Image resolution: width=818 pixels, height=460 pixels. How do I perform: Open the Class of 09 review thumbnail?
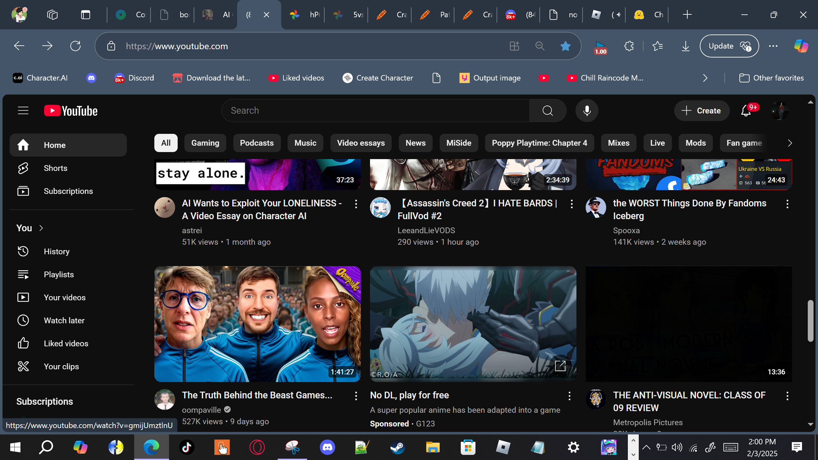689,324
